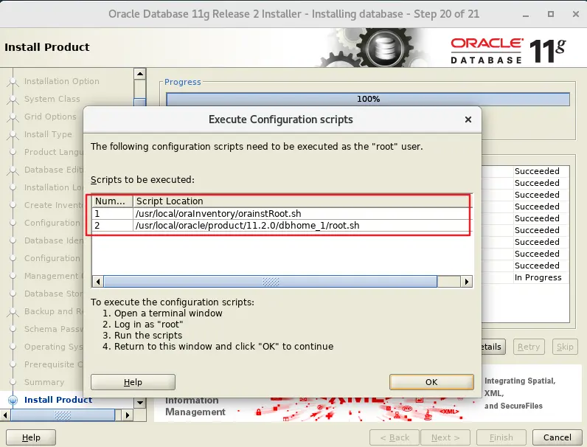
Task: Click the 'Log in as "root"' instruction
Action: (x=149, y=325)
